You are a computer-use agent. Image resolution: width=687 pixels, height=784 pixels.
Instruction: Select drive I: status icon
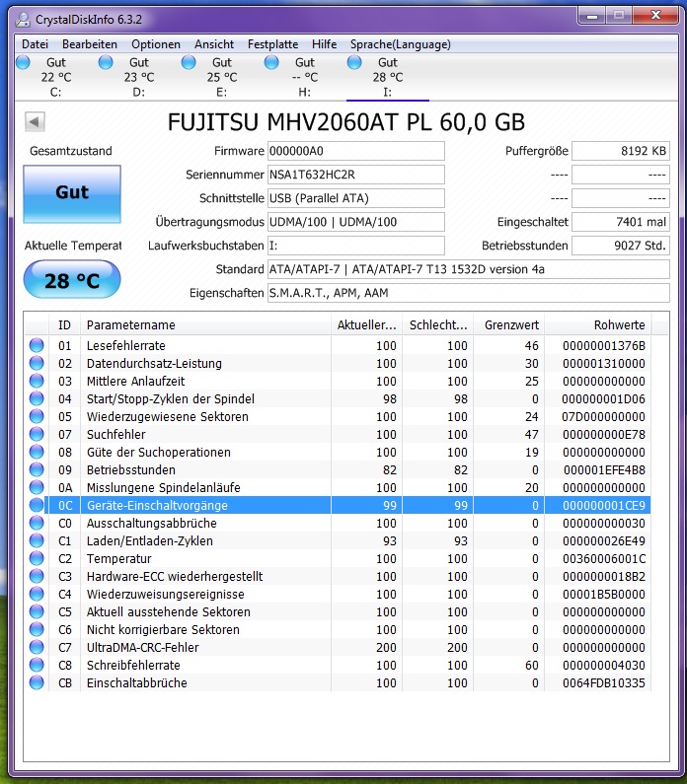pos(354,62)
